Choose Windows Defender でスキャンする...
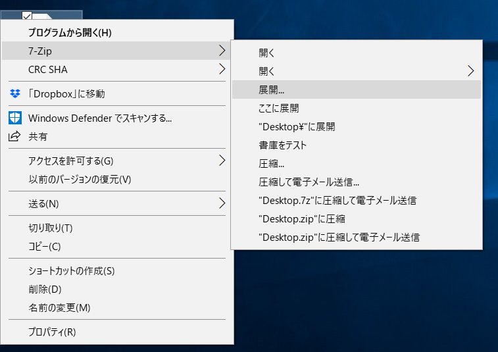 [x=118, y=118]
